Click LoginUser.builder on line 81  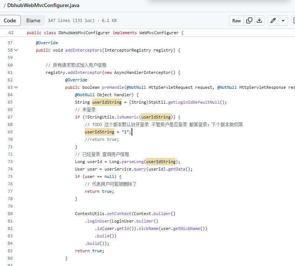(133, 221)
